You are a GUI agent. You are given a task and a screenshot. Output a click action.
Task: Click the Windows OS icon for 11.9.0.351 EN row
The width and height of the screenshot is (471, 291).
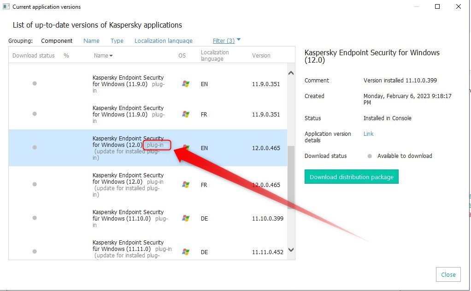(186, 84)
